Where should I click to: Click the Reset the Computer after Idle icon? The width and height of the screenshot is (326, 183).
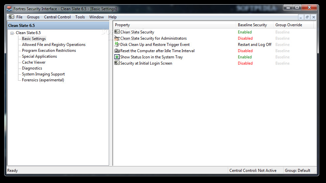(x=117, y=51)
